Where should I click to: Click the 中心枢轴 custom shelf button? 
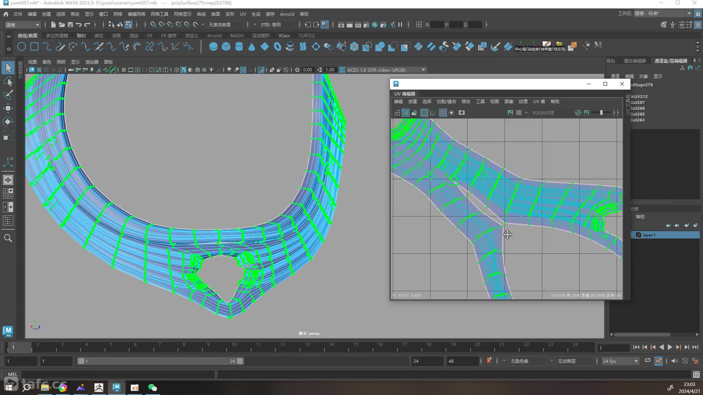coord(521,46)
